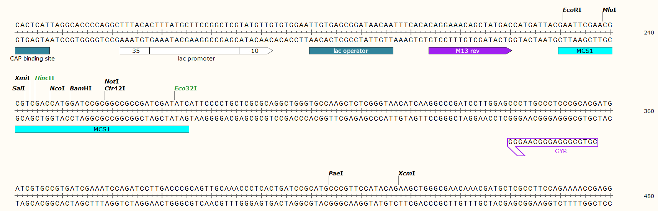
Task: Click the -35 box of lac promoter
Action: 134,51
